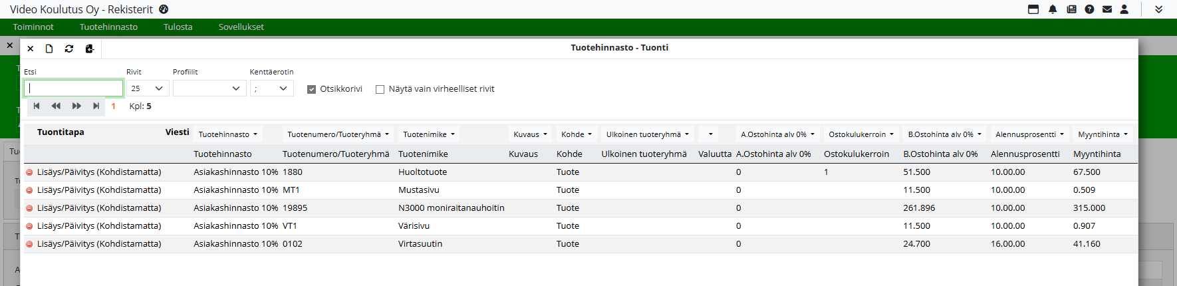
Task: Click the Myyntihinta column mapping button
Action: tap(1103, 134)
